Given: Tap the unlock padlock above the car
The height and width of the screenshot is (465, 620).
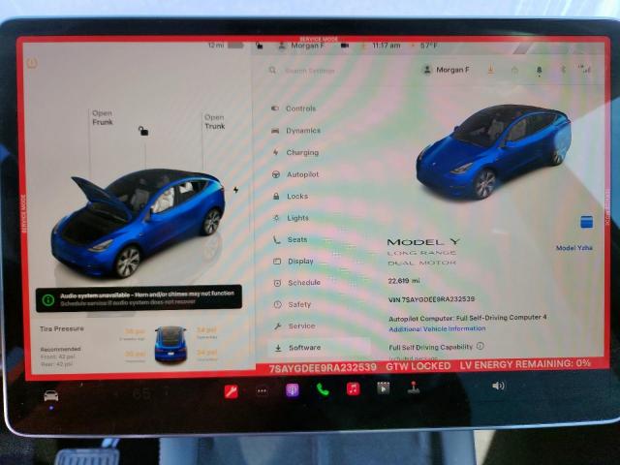Looking at the screenshot, I should [143, 131].
